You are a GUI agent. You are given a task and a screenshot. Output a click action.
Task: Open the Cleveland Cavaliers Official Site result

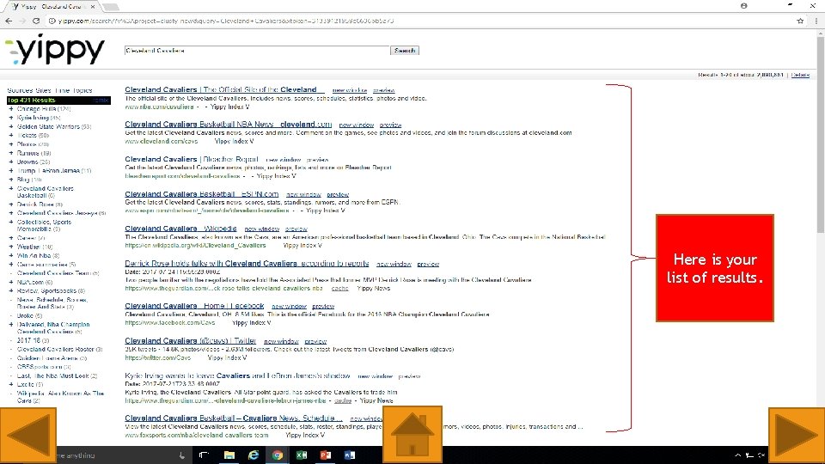click(224, 89)
